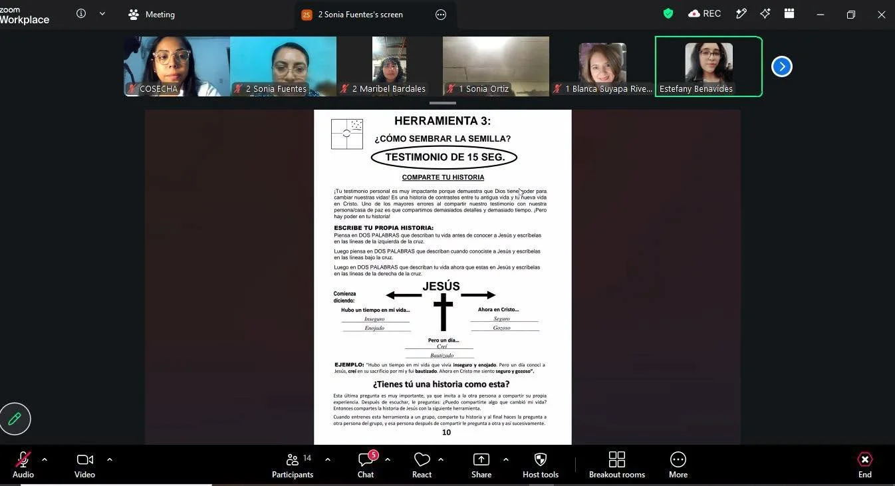This screenshot has width=895, height=486.
Task: Click the Meeting paw icon
Action: 134,14
